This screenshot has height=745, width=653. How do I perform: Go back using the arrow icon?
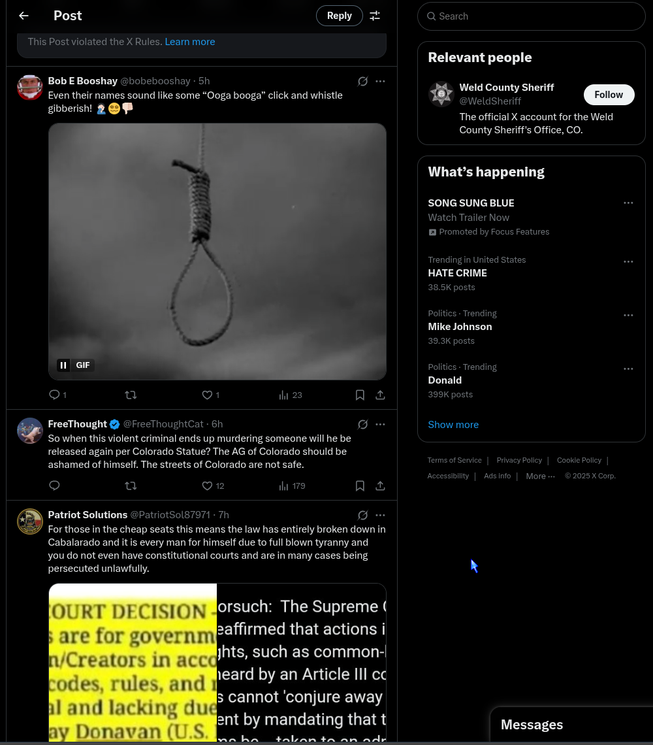click(x=24, y=16)
